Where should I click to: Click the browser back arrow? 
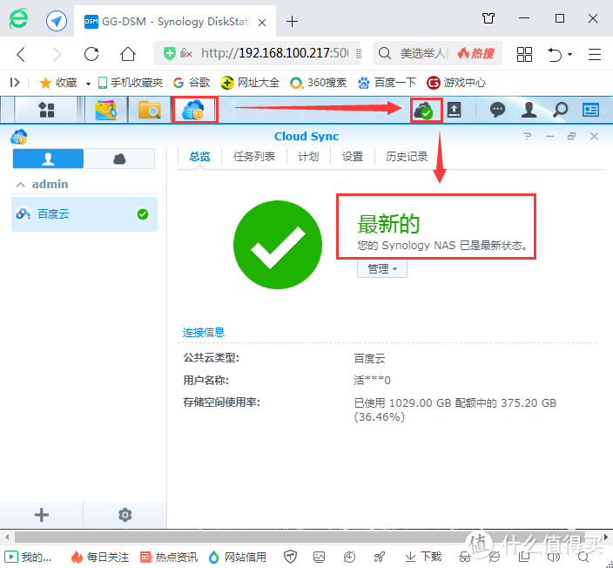22,54
